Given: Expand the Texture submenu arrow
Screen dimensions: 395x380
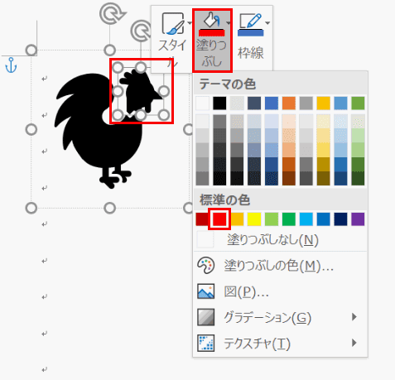Looking at the screenshot, I should pyautogui.click(x=354, y=343).
